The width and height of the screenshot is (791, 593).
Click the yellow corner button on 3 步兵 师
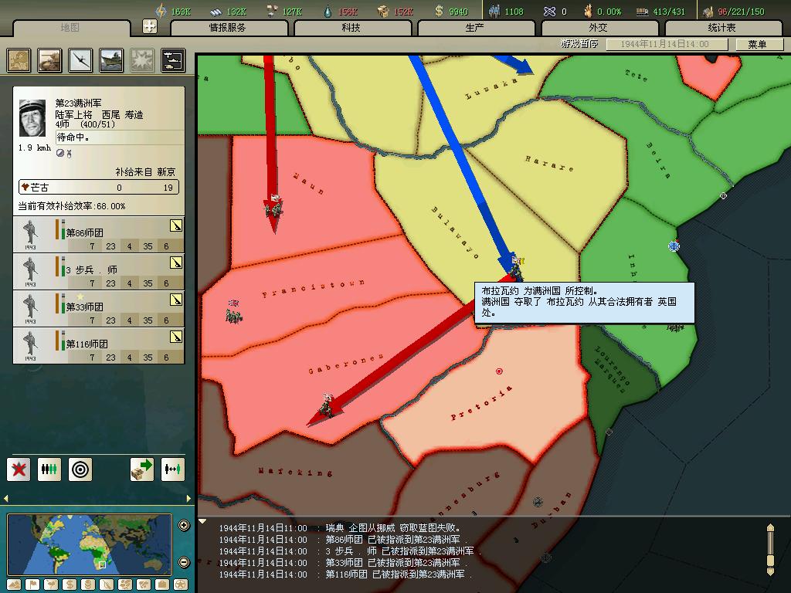click(176, 263)
